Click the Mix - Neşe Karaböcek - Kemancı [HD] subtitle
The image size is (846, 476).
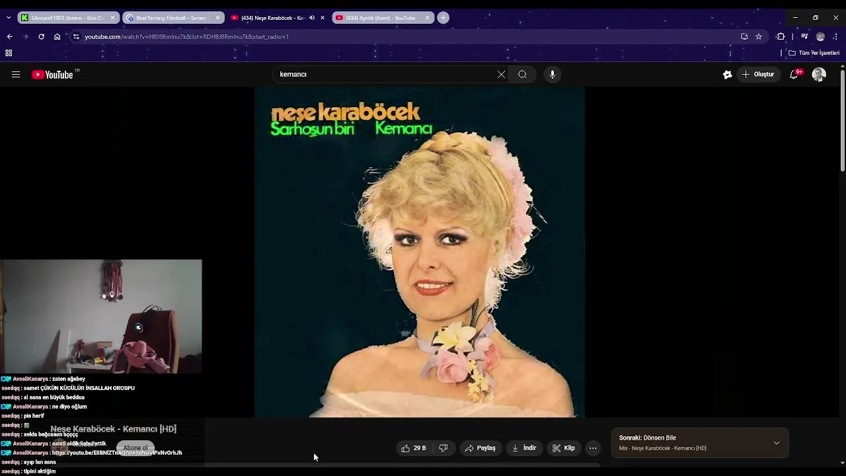tap(663, 448)
